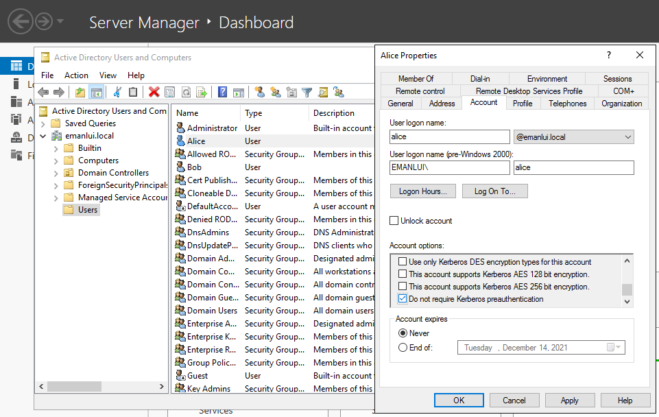Click the Filter funnel toolbar icon

[x=307, y=92]
